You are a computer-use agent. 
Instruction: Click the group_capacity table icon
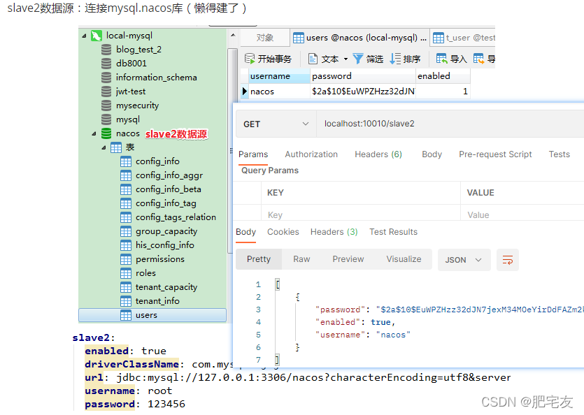[126, 231]
